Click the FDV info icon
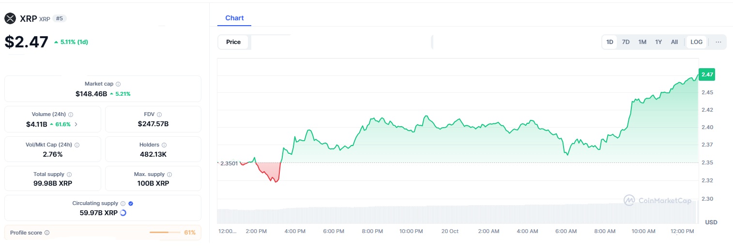733x250 pixels. coord(159,115)
